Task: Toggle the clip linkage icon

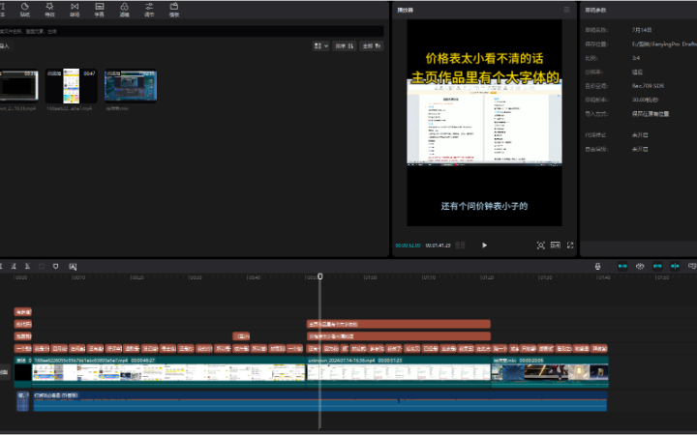Action: point(657,266)
